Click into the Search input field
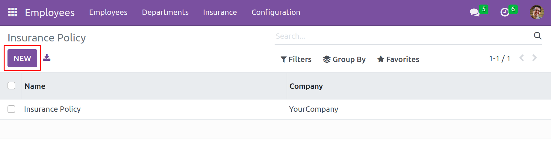551x152 pixels. 401,36
